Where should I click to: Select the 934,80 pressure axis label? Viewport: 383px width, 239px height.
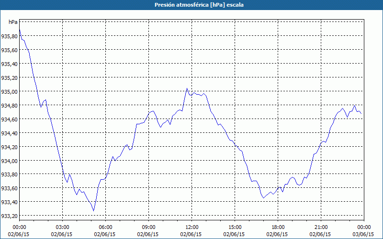[9, 105]
